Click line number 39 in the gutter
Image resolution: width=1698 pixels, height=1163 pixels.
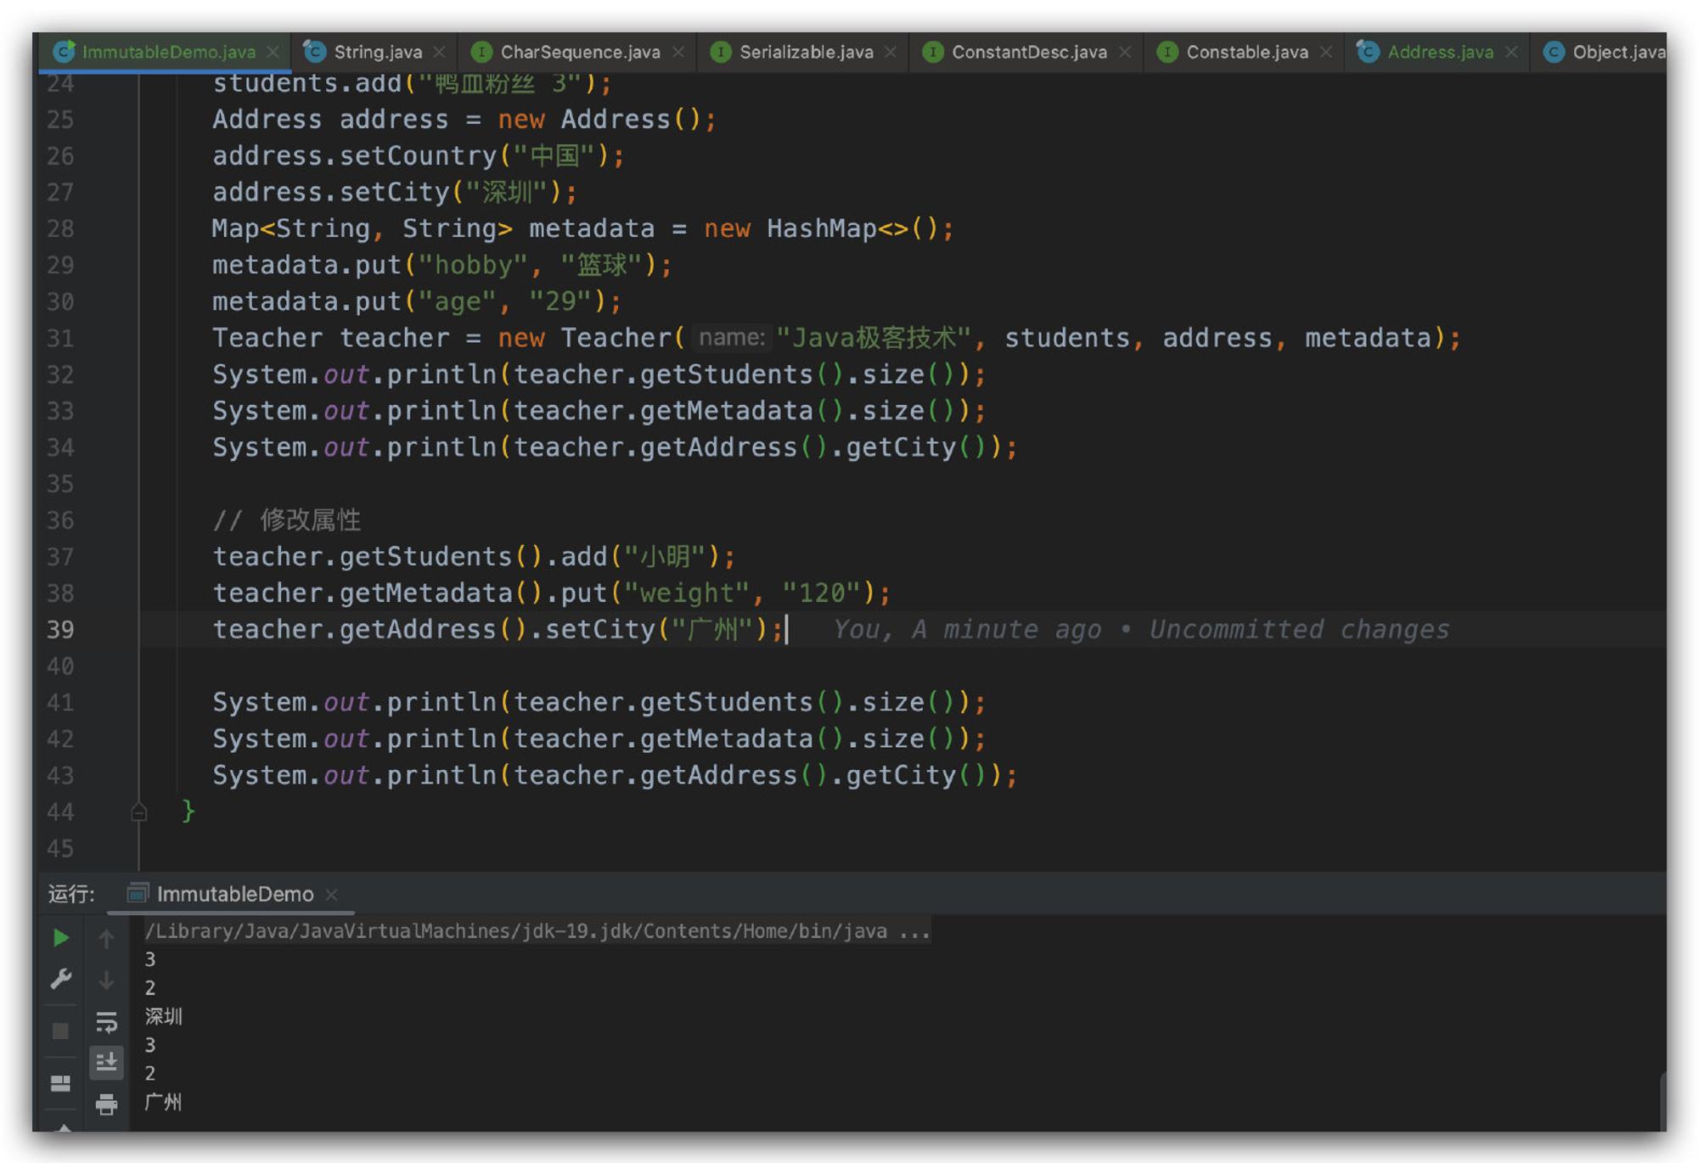click(x=60, y=630)
